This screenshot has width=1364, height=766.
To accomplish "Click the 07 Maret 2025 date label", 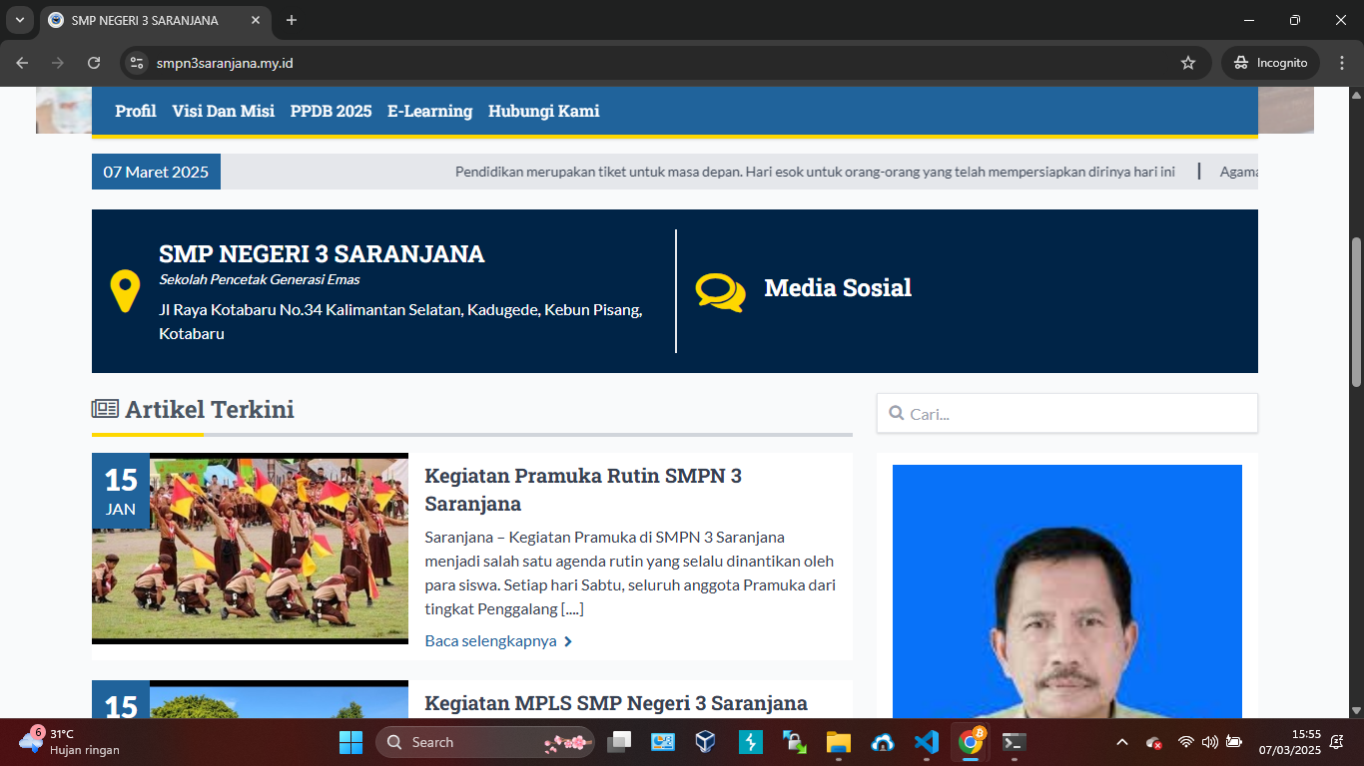I will [x=156, y=172].
